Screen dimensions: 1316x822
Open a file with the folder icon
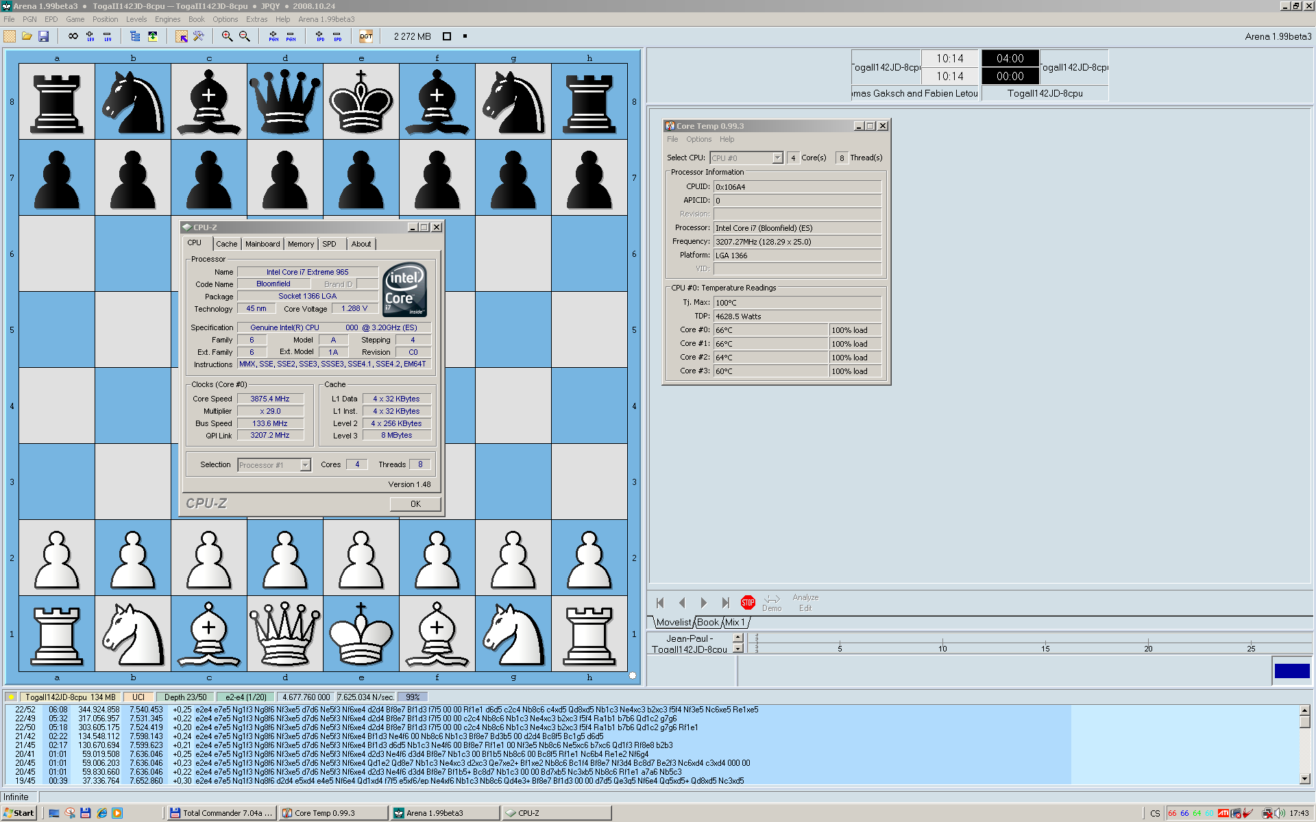(x=27, y=36)
